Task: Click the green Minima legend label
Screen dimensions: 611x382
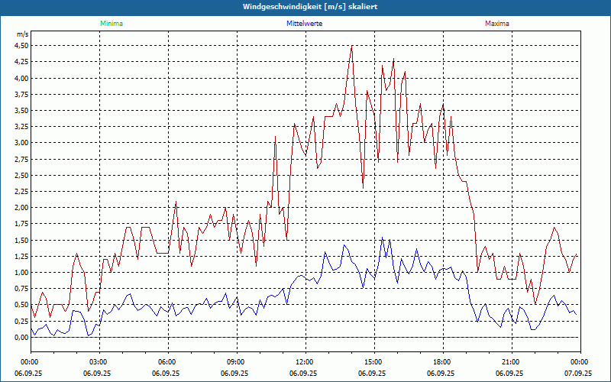Action: pos(112,24)
